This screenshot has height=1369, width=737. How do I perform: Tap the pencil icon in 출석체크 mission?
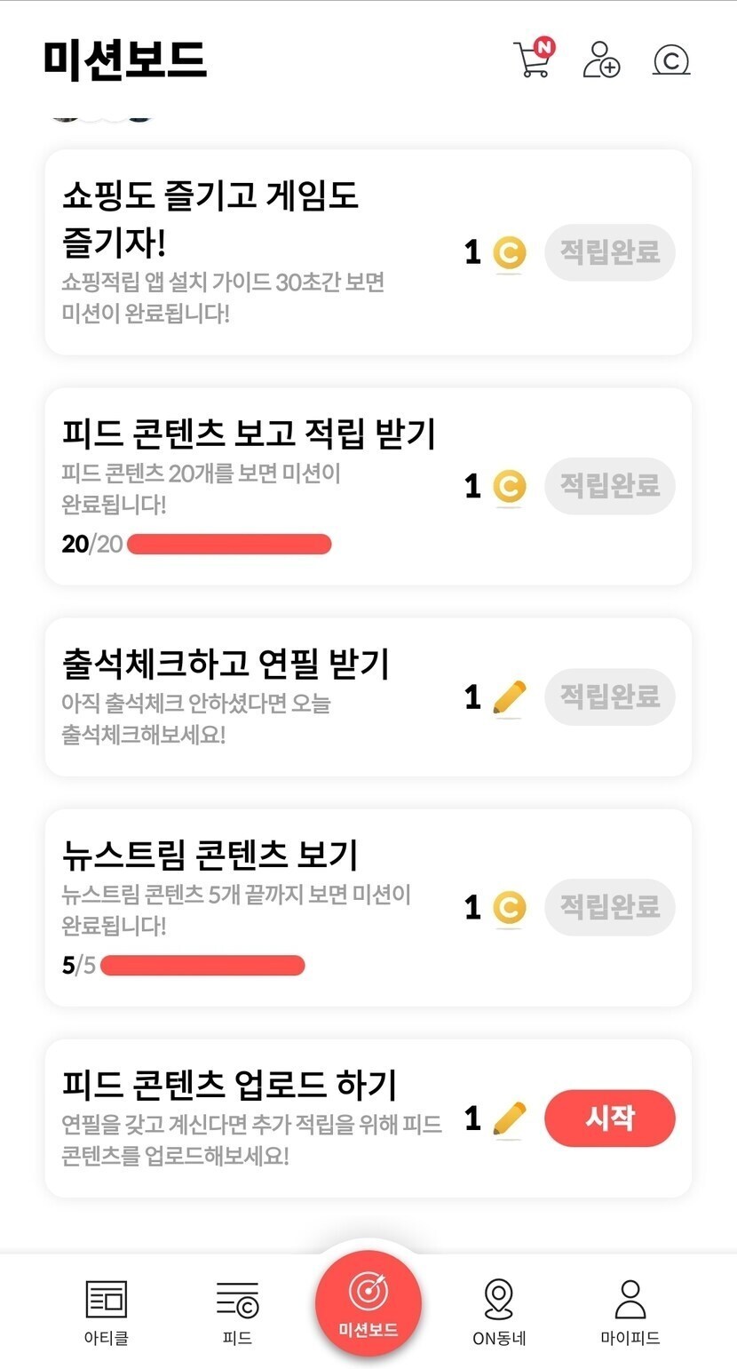point(509,697)
